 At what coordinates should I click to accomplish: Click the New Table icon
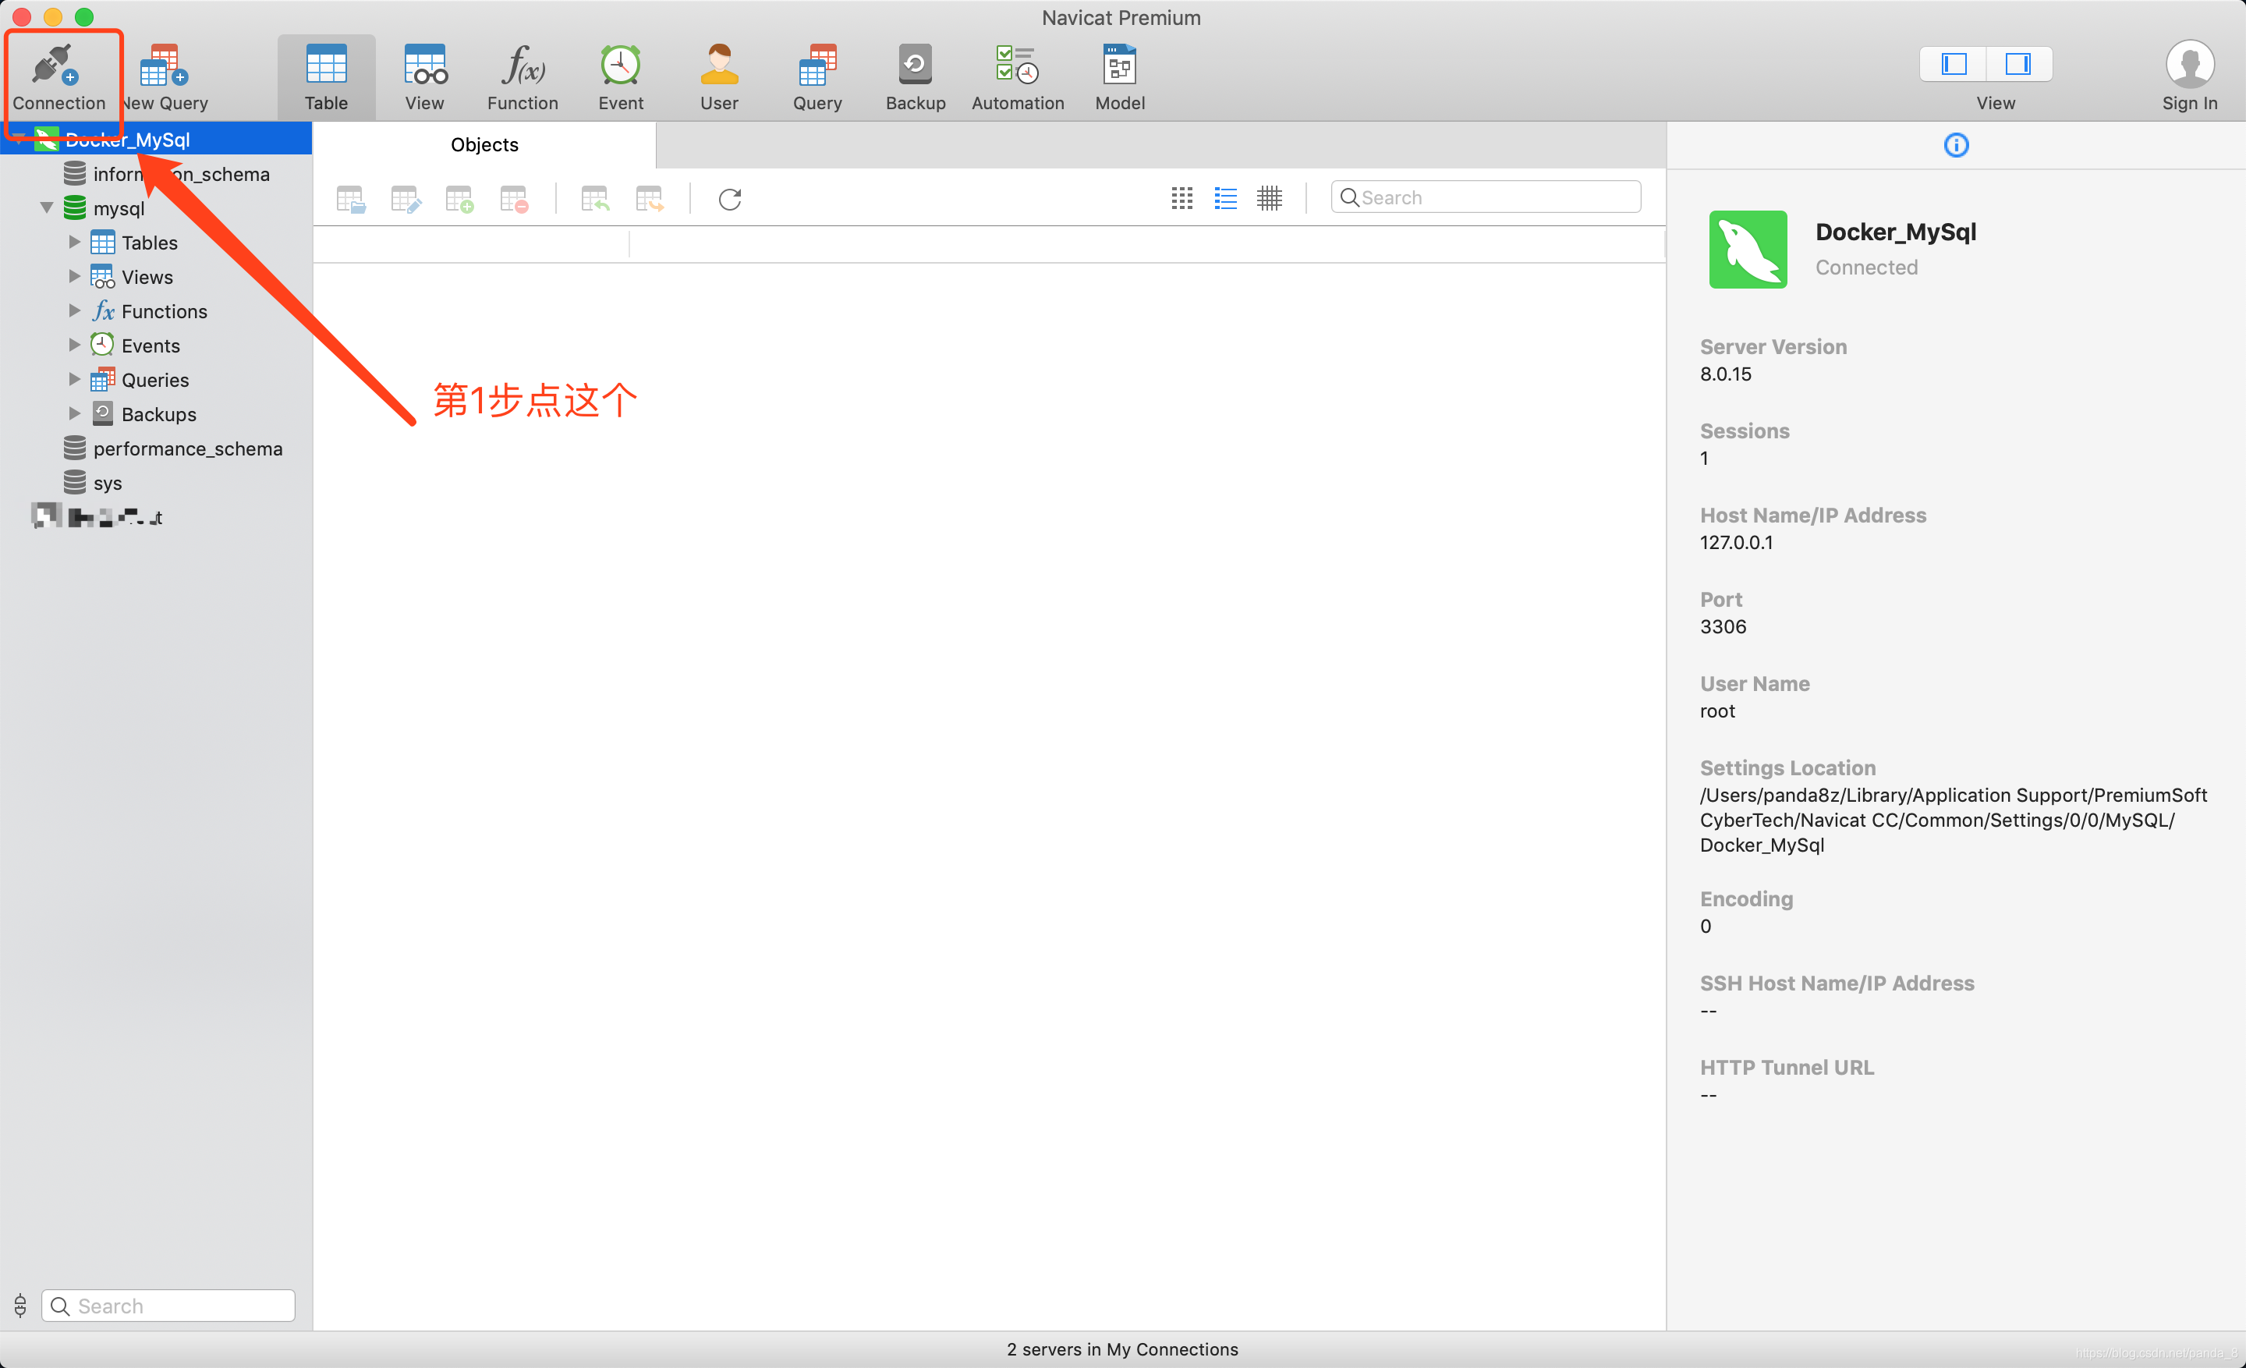(x=459, y=199)
